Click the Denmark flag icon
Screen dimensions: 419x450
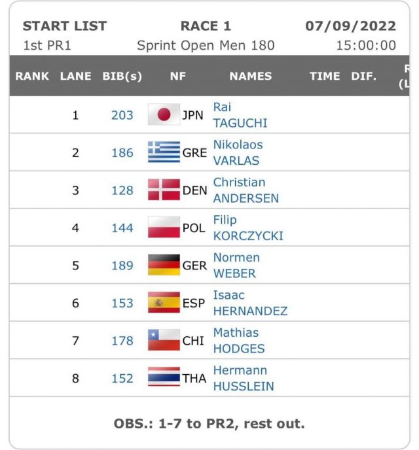pyautogui.click(x=164, y=190)
